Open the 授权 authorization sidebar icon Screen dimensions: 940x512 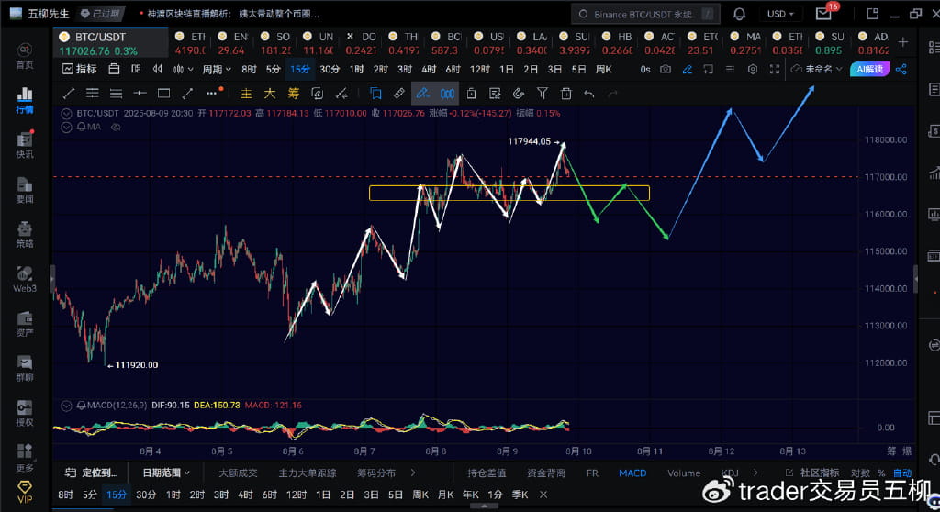tap(25, 413)
